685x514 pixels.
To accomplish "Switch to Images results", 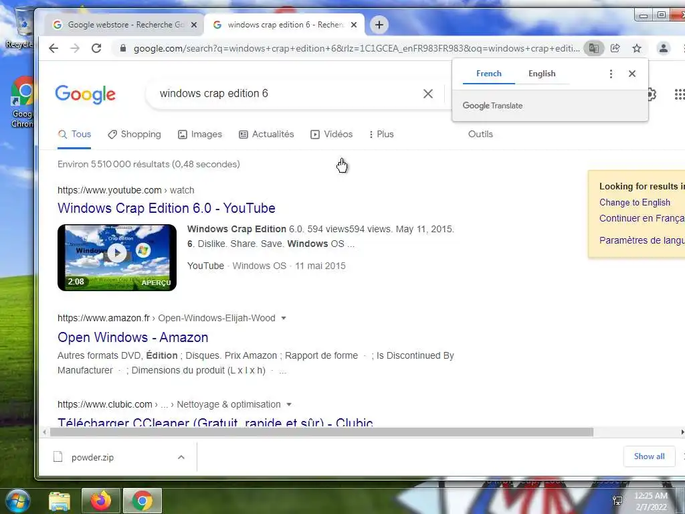I will [x=200, y=134].
